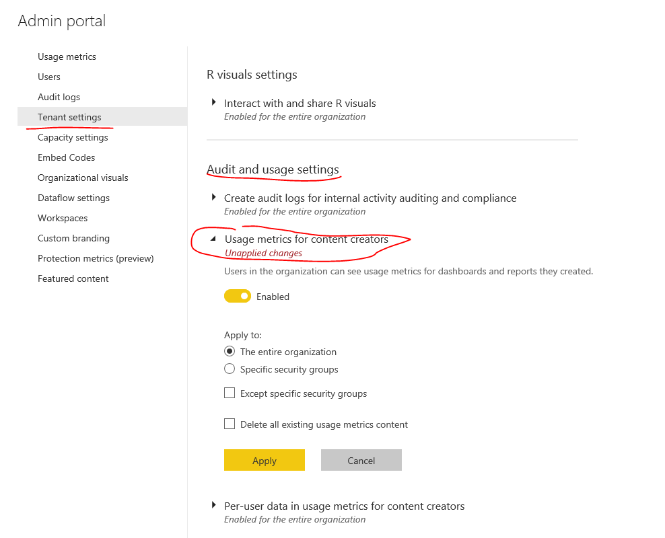Viewport: 665px width, 538px height.
Task: Open Usage metrics in admin sidebar
Action: pos(67,56)
